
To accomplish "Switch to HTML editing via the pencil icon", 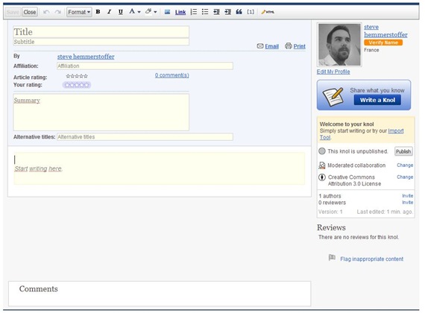I will click(268, 12).
